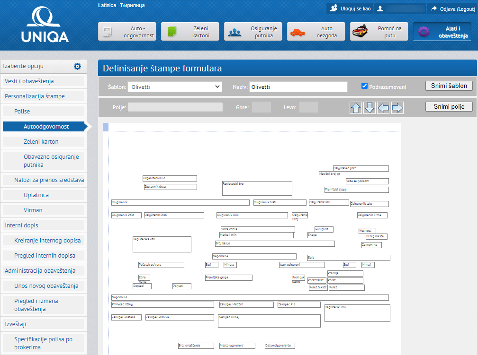Screen dimensions: 478x355
Task: Open Zeleni kartoni from the top navigation
Action: [190, 32]
